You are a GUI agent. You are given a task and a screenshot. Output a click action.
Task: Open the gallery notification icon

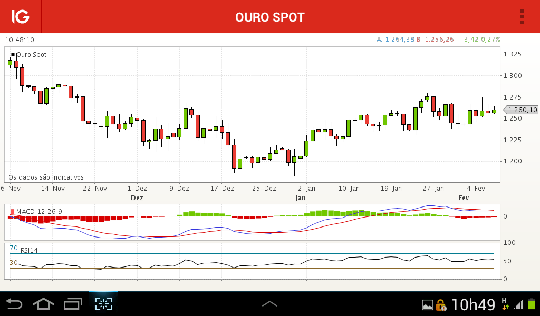click(427, 305)
